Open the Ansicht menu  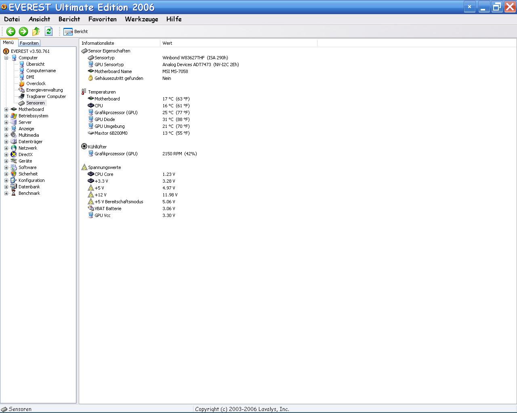pyautogui.click(x=40, y=19)
